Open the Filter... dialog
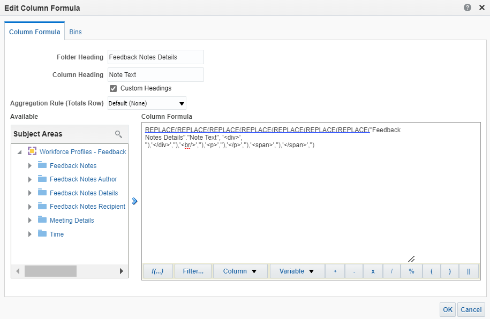 (193, 271)
